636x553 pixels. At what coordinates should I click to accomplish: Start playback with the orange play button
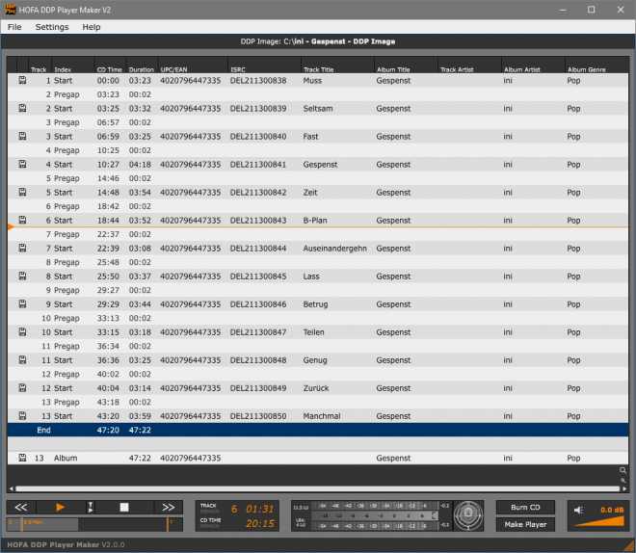pos(60,507)
